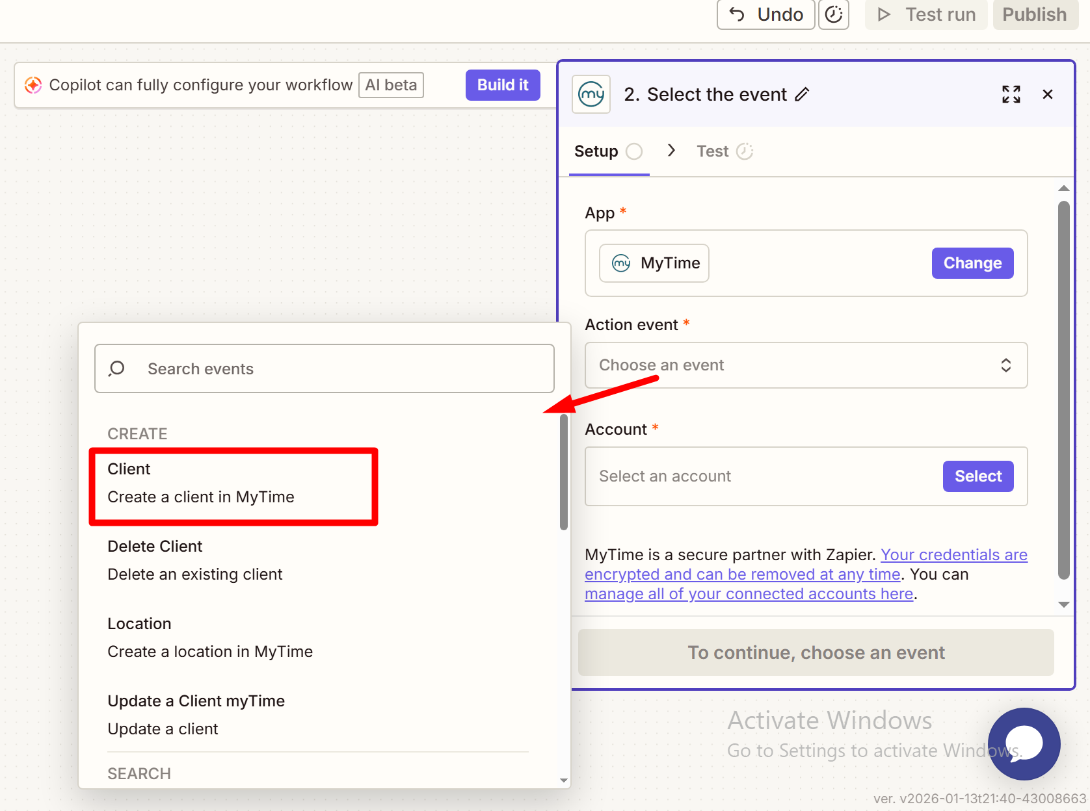Open version history clock icon
1090x811 pixels.
click(834, 14)
